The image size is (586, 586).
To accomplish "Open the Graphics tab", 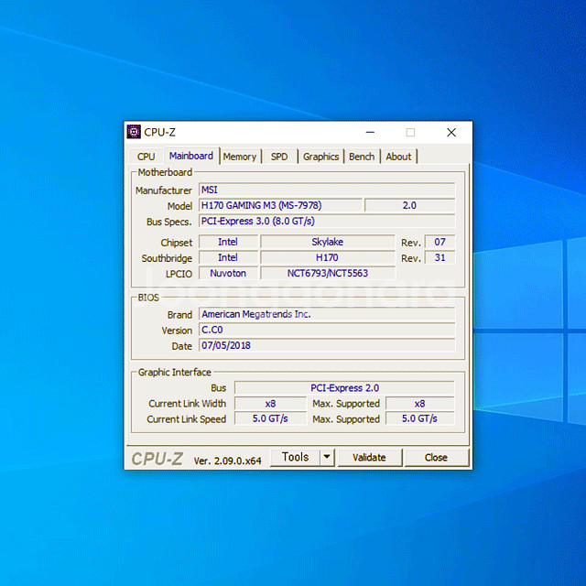I will point(320,157).
